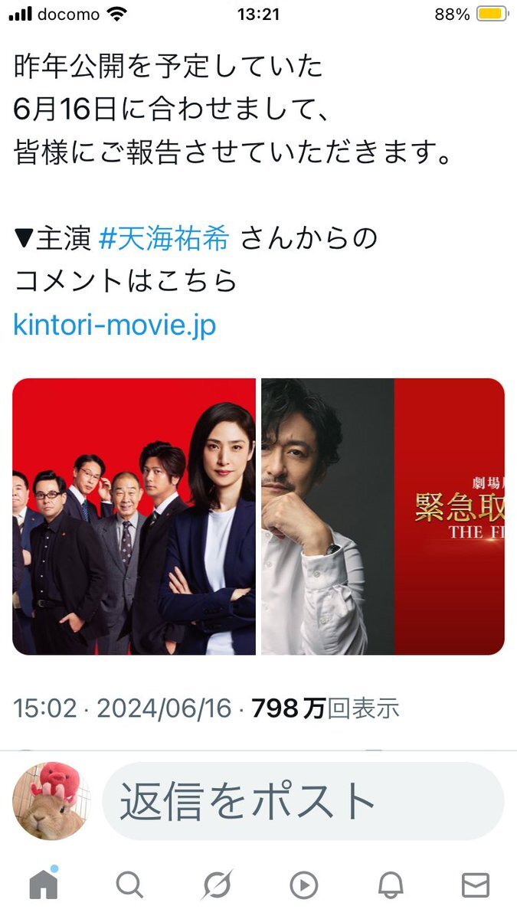The width and height of the screenshot is (517, 919).
Task: Go to the Home tab icon
Action: pyautogui.click(x=44, y=885)
